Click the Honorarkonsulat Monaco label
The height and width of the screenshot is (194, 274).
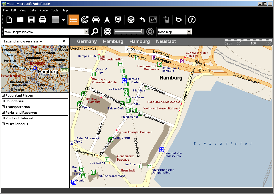pos(164,102)
